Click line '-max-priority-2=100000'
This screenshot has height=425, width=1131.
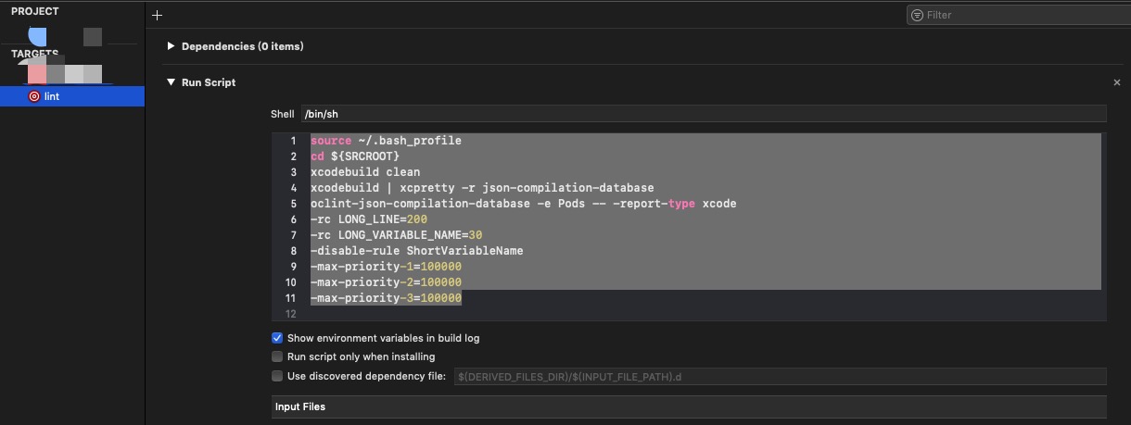(386, 282)
